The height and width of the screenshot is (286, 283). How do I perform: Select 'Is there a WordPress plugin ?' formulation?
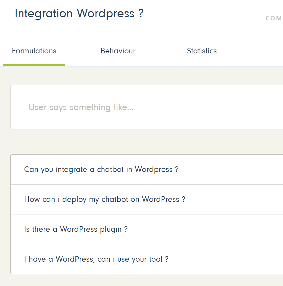147,229
